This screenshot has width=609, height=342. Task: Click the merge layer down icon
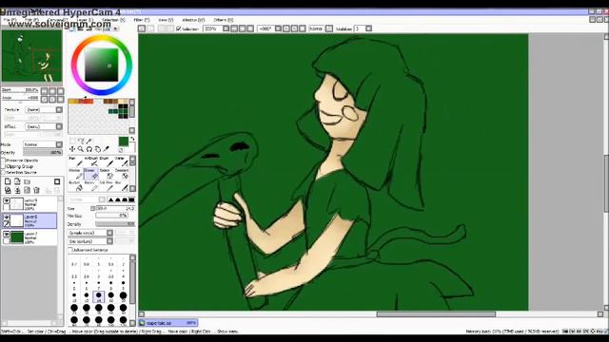[17, 190]
